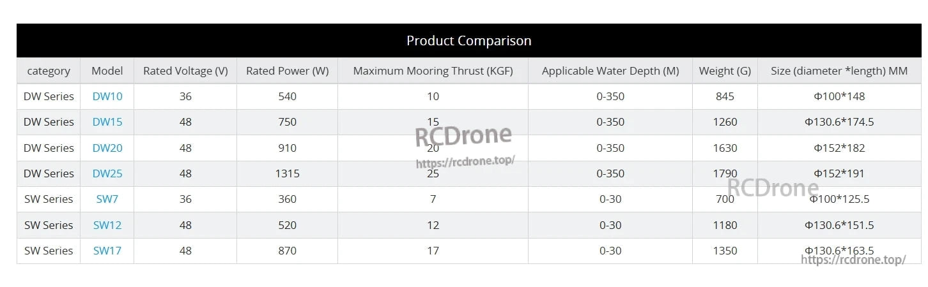Click the DW20 model link
The height and width of the screenshot is (287, 928).
107,148
